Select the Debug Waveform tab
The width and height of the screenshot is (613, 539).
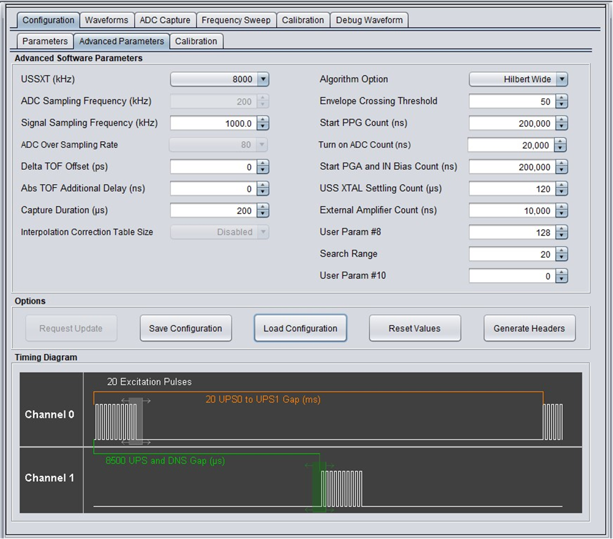[369, 20]
